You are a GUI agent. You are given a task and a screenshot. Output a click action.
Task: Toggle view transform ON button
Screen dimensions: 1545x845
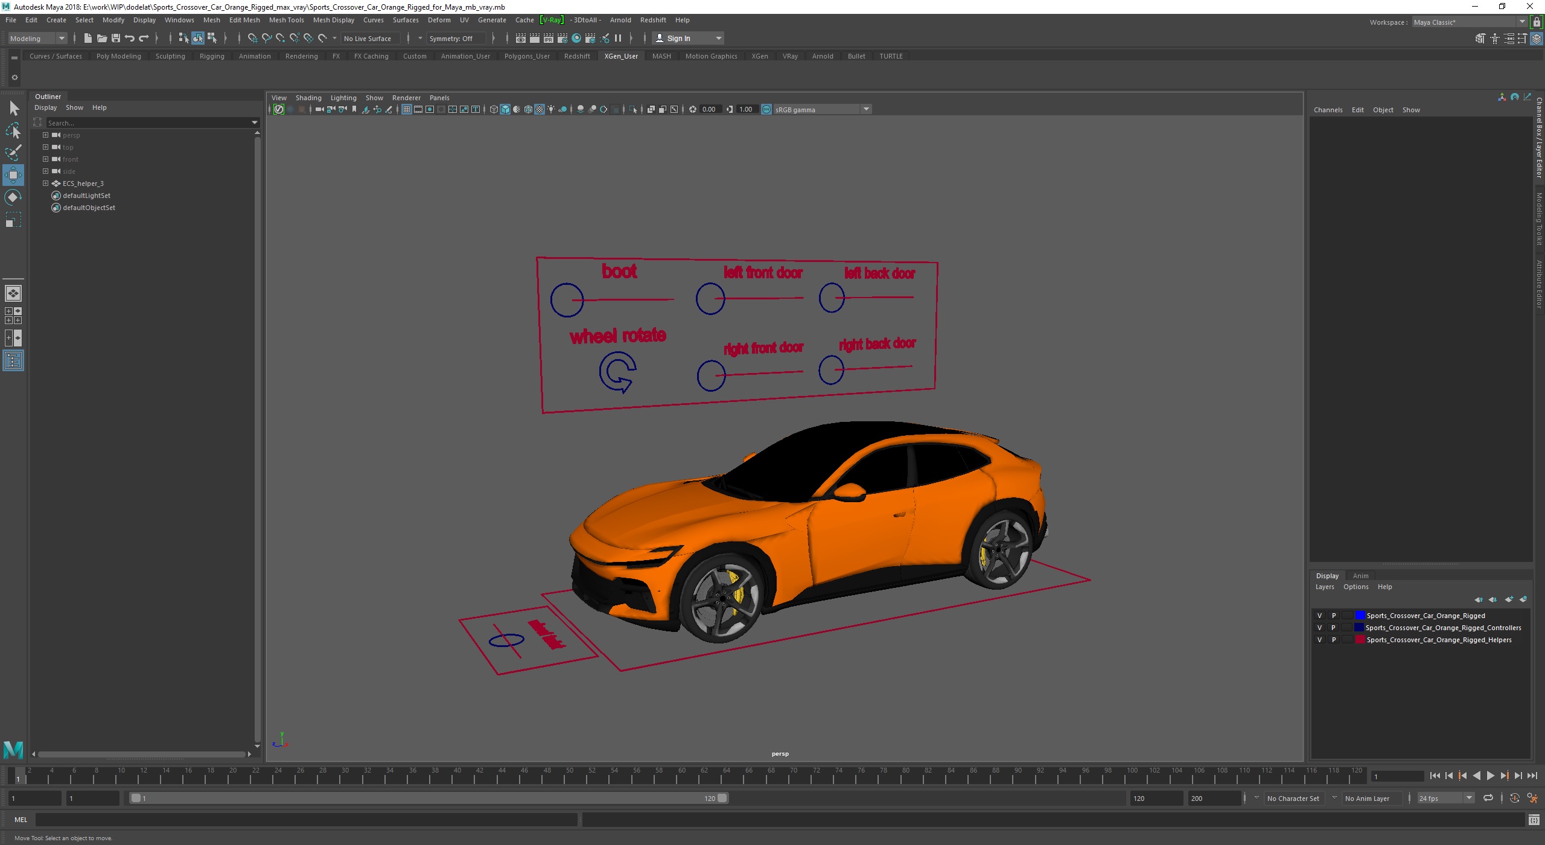766,109
